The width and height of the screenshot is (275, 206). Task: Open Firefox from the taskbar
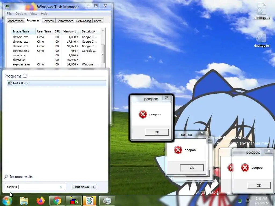pos(41,201)
